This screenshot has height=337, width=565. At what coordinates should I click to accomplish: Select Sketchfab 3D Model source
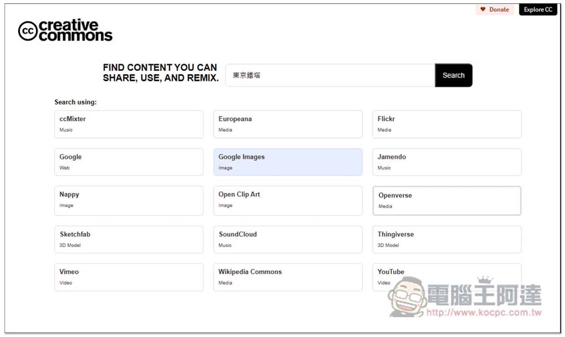point(129,239)
